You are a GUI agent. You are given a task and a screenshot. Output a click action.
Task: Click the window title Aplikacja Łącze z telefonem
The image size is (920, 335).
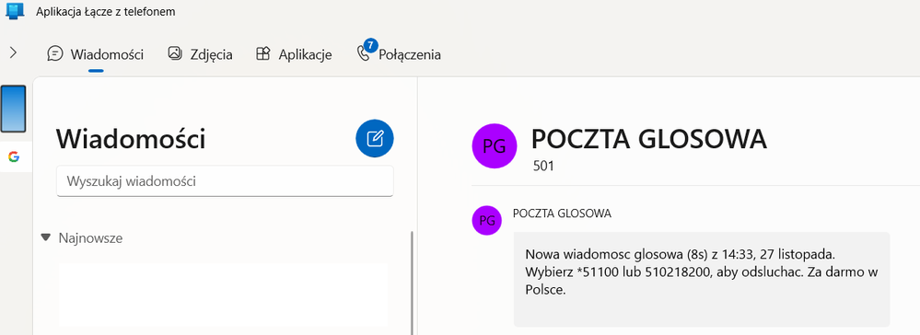(x=106, y=11)
